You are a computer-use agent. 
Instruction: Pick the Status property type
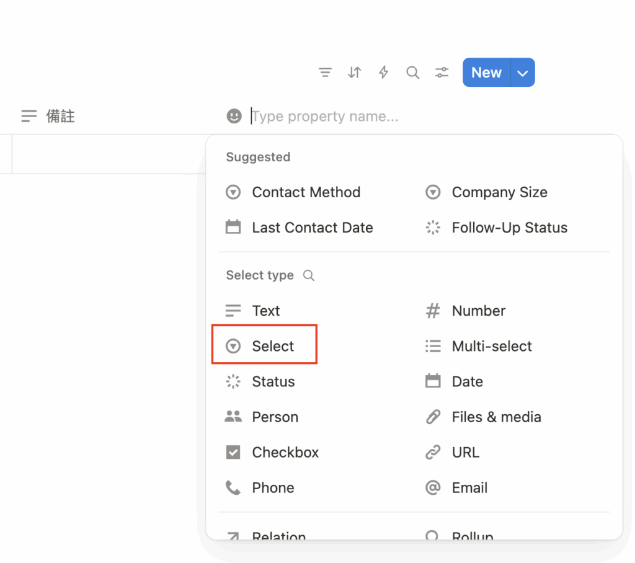(260, 381)
